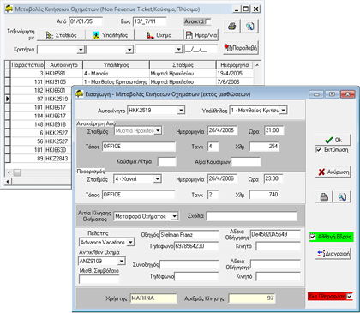Click the Αυτοκίνητο column header

63,65
